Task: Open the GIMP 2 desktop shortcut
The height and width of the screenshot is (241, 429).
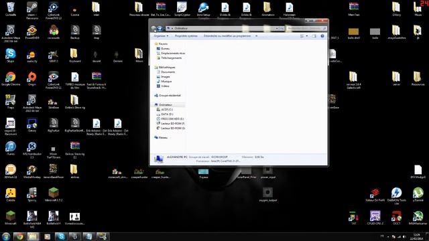Action: (54, 56)
